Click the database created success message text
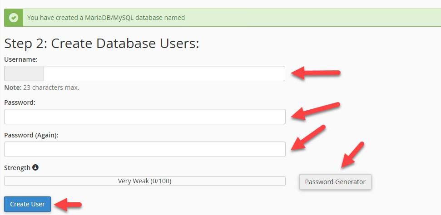 106,18
